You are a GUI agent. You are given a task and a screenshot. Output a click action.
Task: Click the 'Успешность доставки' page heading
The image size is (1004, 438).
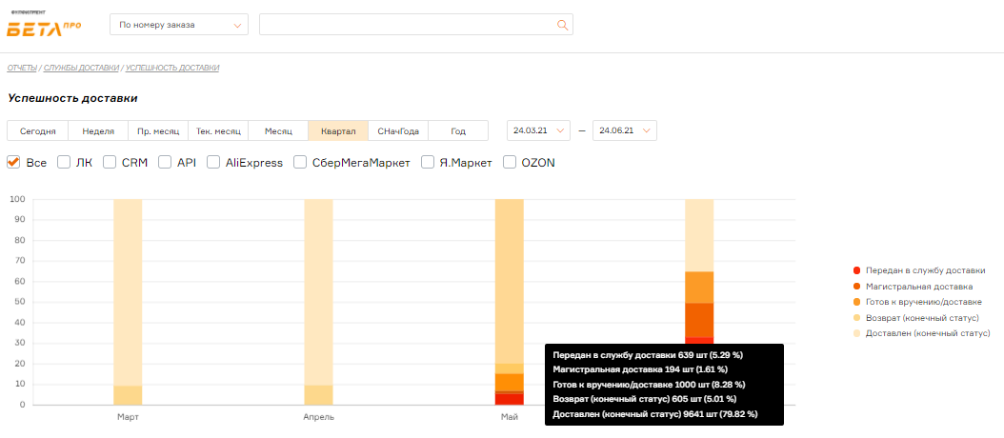pyautogui.click(x=72, y=99)
